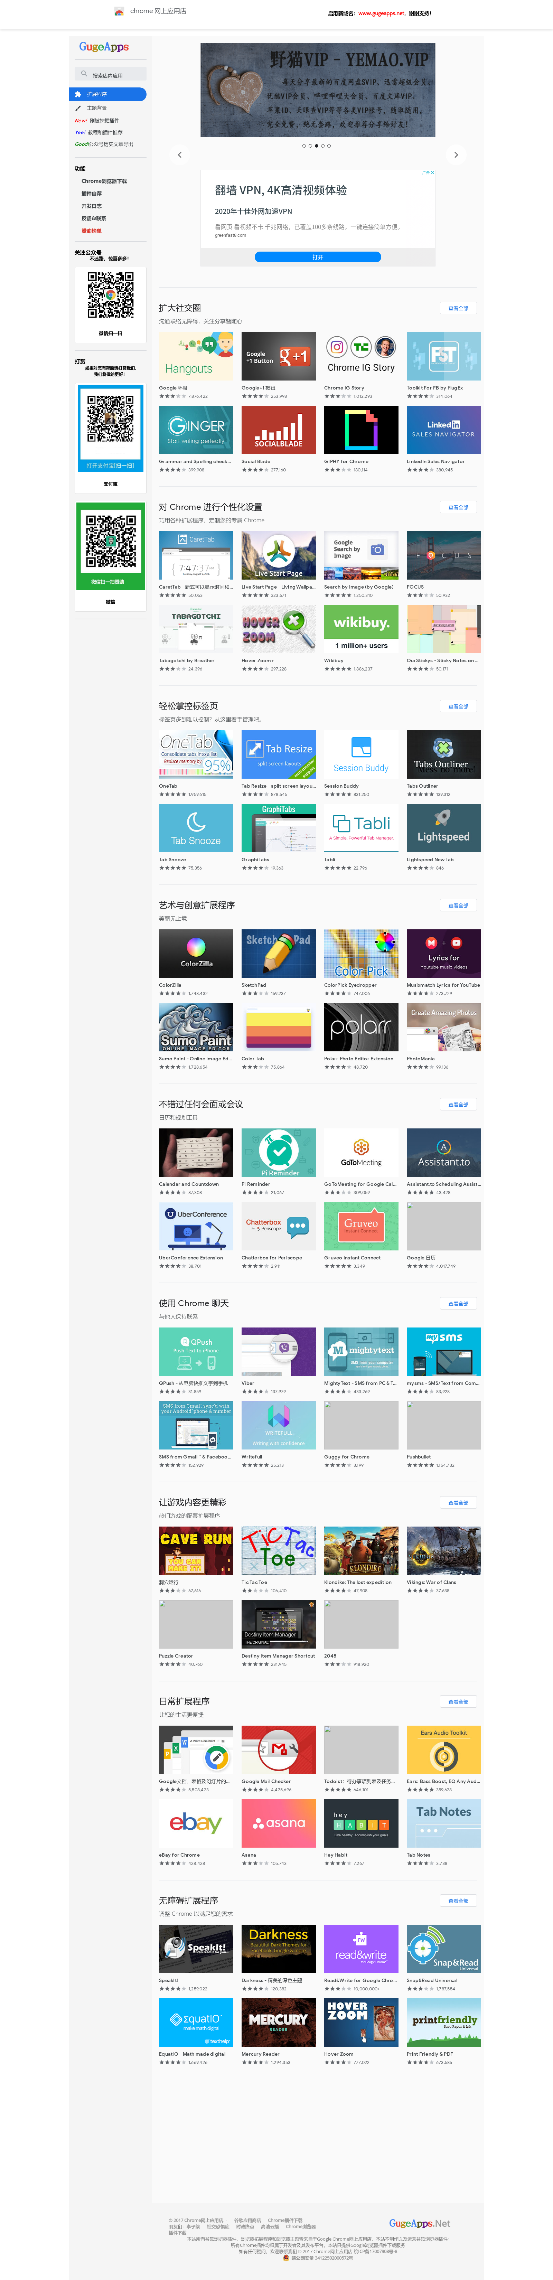Open the Mercury Reader extension tile
Viewport: 553px width, 2280px height.
point(278,2023)
